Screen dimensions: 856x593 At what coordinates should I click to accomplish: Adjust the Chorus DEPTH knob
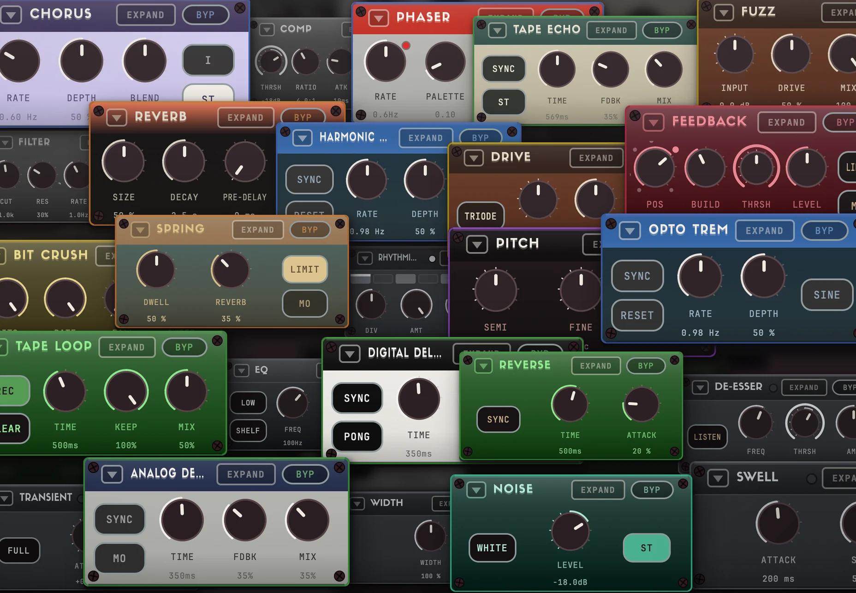click(x=82, y=60)
